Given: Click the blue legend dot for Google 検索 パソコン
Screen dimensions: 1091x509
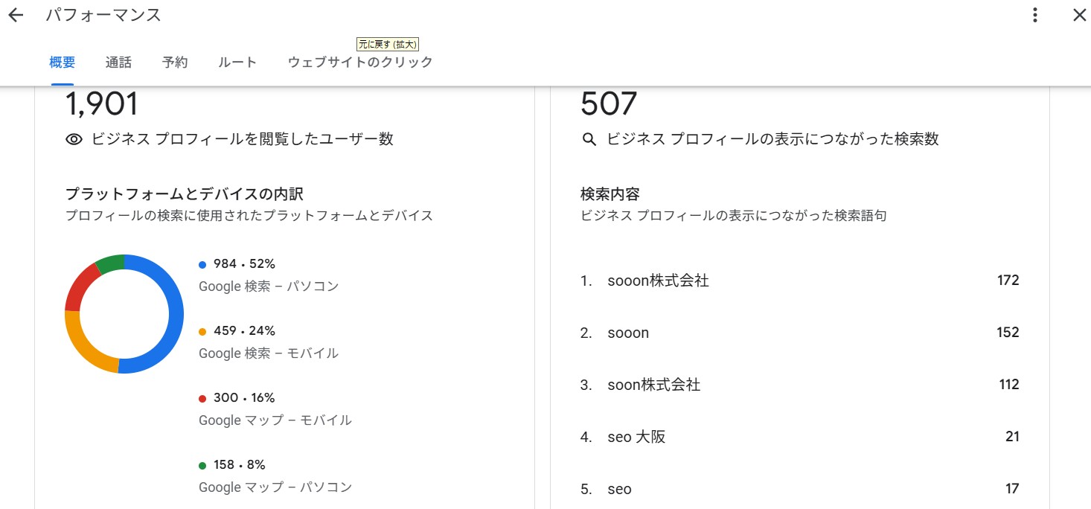Looking at the screenshot, I should 201,263.
